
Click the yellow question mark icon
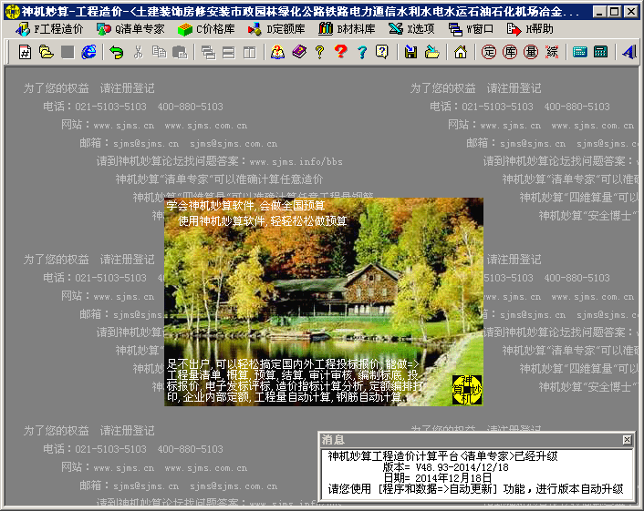[320, 52]
